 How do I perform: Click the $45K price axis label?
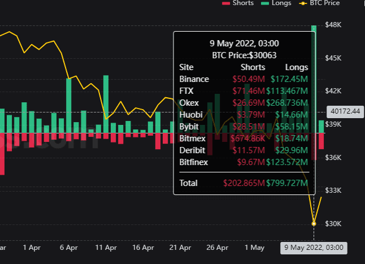pos(333,58)
